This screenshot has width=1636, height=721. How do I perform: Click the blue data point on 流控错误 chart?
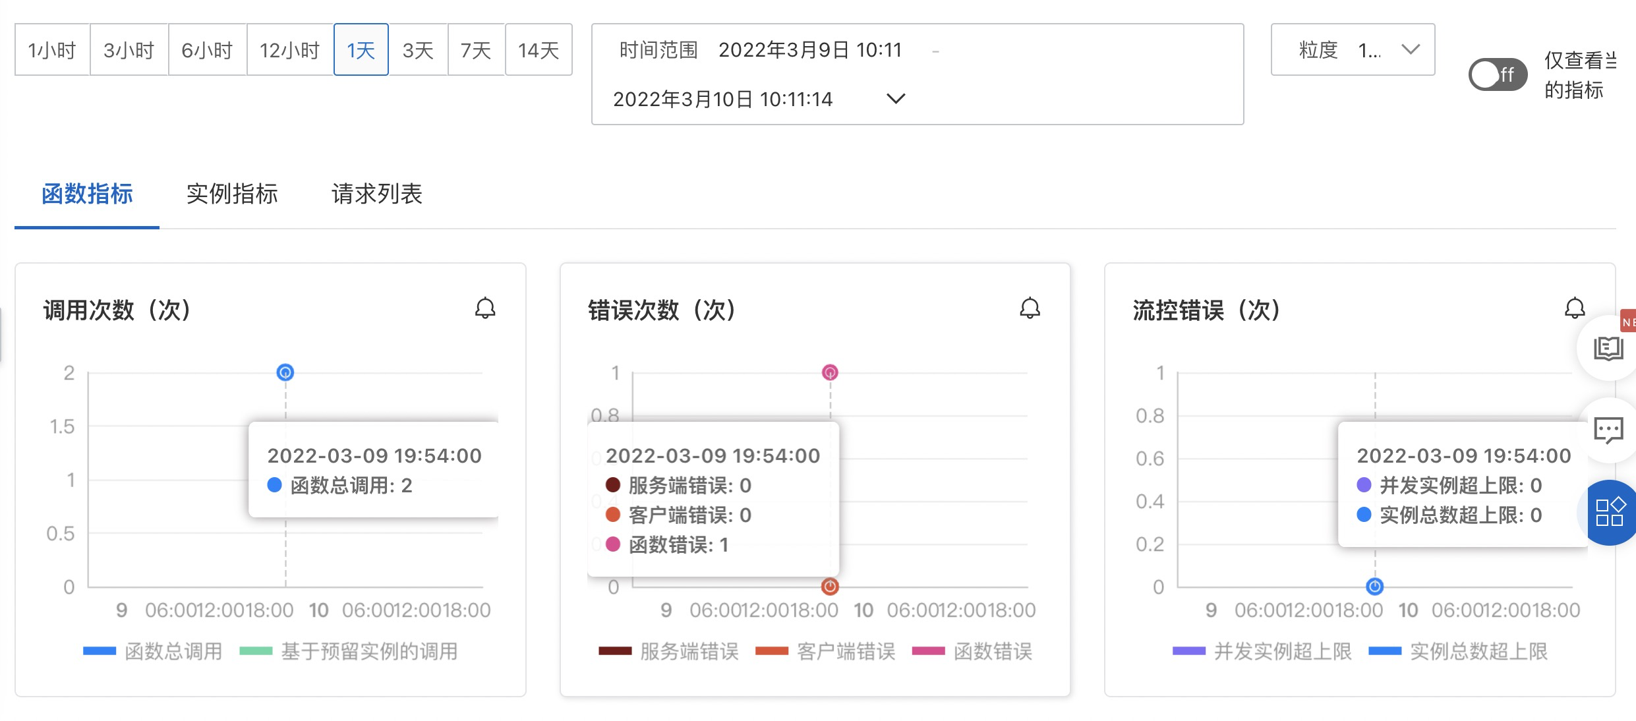coord(1374,586)
